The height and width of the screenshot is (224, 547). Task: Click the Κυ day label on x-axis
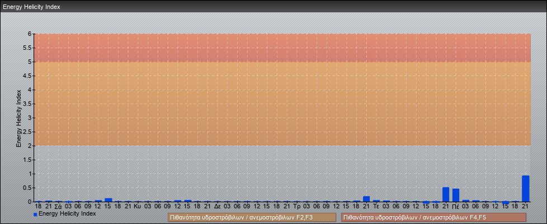[138, 207]
